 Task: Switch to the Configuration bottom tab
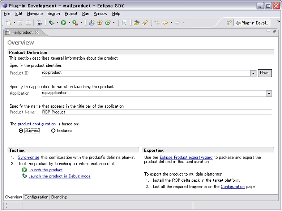pos(36,197)
